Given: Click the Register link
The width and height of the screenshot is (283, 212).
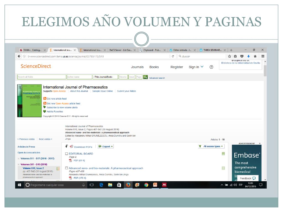Looking at the screenshot, I should pyautogui.click(x=177, y=67).
